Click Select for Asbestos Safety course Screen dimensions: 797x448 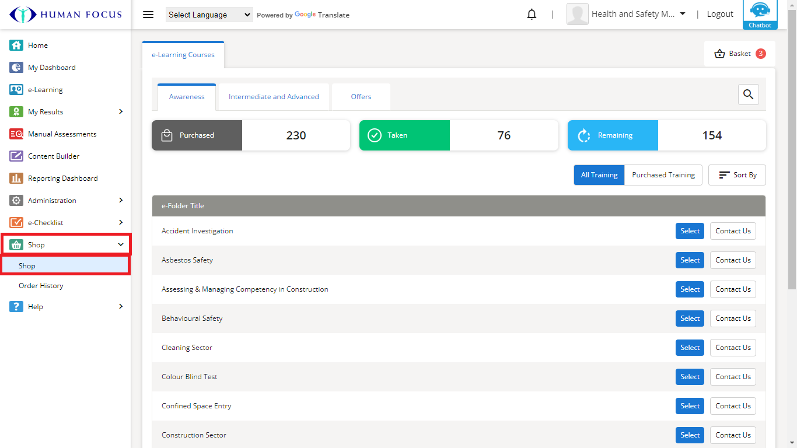point(690,260)
